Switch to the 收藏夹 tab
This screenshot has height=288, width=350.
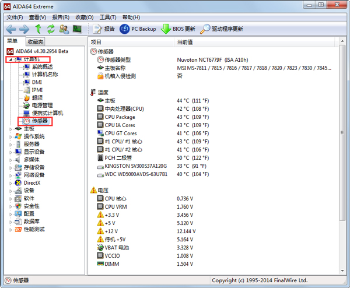(x=36, y=42)
